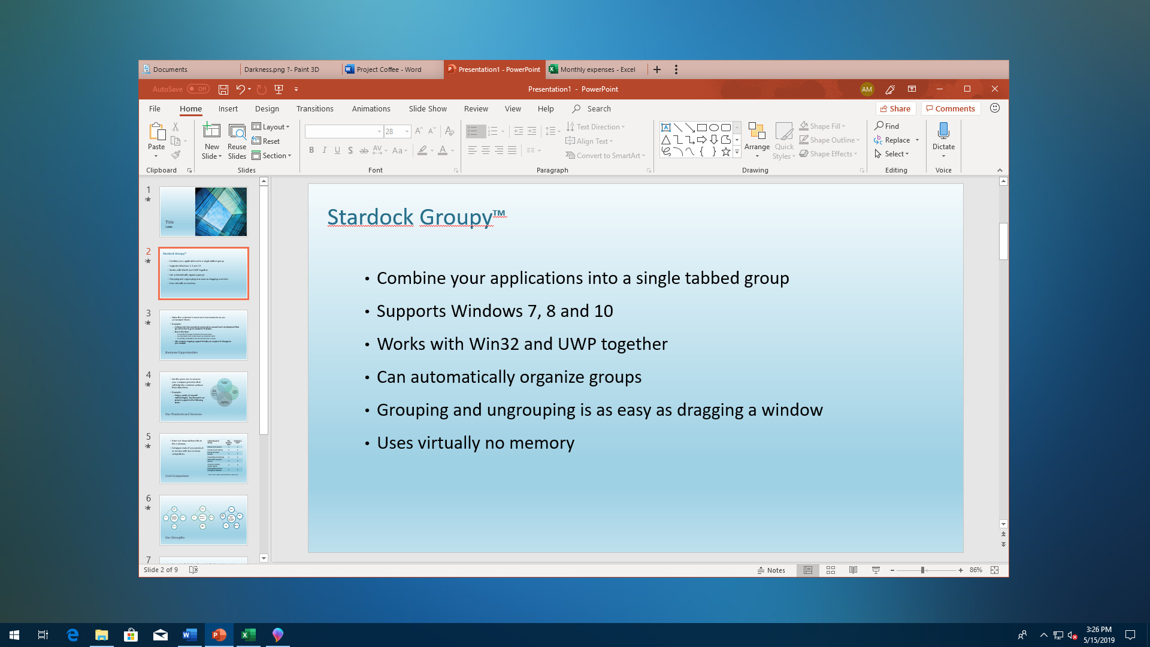
Task: Switch to Slide Sorter view in status bar
Action: (831, 570)
